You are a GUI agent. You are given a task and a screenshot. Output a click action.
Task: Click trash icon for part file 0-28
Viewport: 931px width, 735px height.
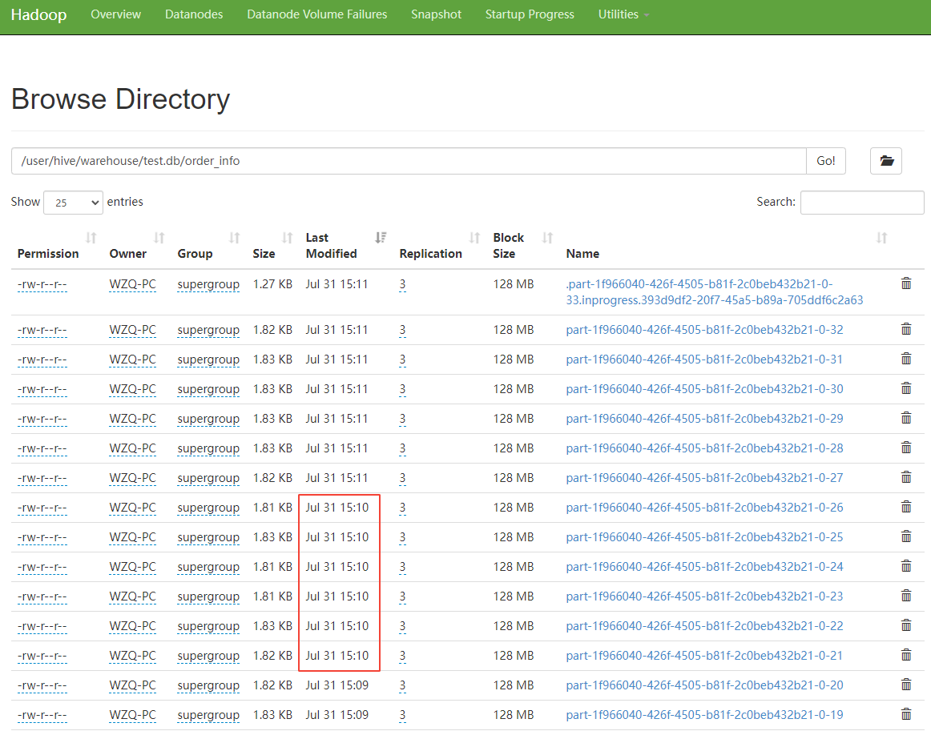[906, 448]
